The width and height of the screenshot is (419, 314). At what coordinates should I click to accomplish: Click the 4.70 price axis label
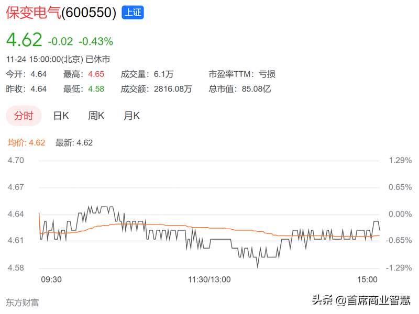click(16, 160)
